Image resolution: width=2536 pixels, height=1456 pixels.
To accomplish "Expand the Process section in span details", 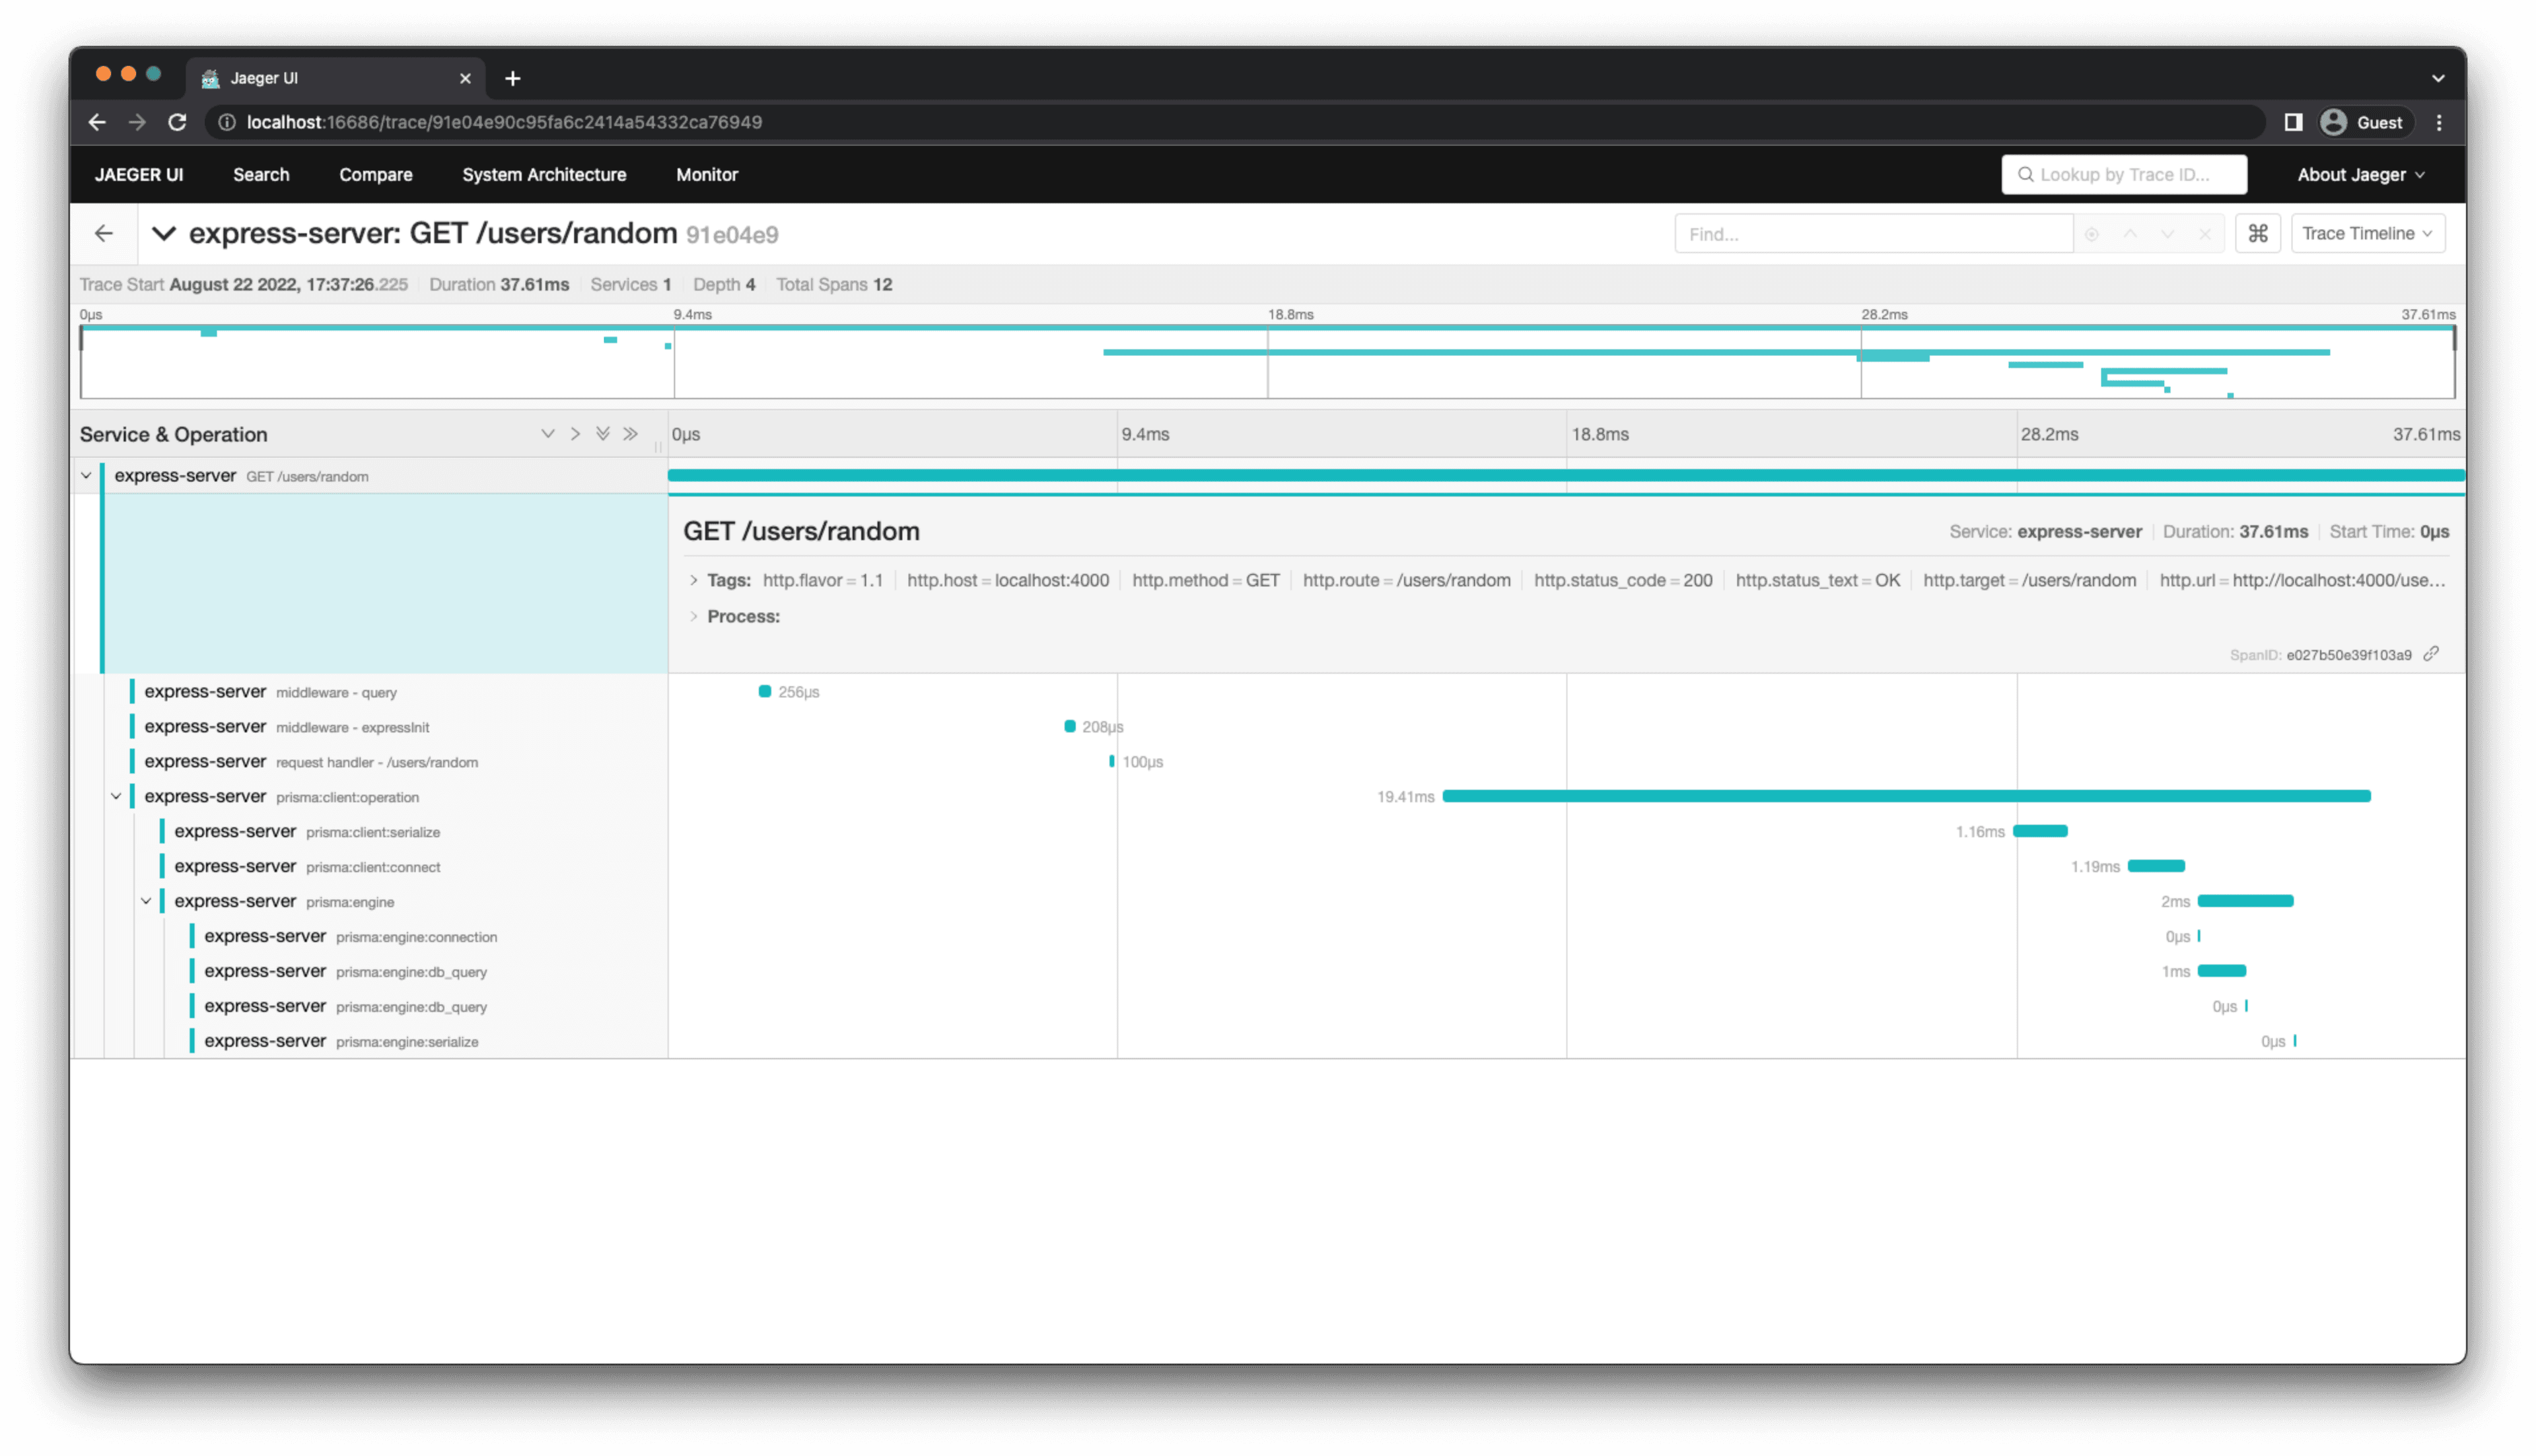I will click(695, 617).
